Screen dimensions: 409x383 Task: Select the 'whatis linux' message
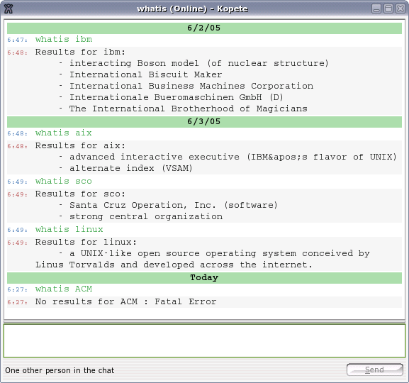click(x=69, y=230)
